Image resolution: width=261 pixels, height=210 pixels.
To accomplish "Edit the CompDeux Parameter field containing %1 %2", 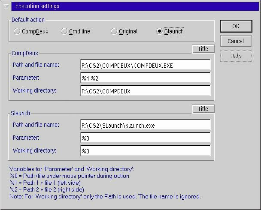I will [146, 78].
